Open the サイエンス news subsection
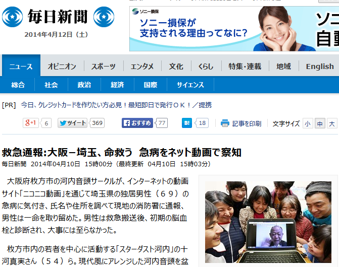Image resolution: width=339 pixels, height=267 pixels. coord(190,85)
